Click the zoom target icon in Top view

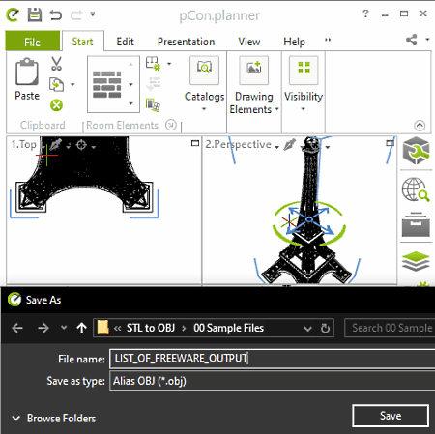[81, 145]
